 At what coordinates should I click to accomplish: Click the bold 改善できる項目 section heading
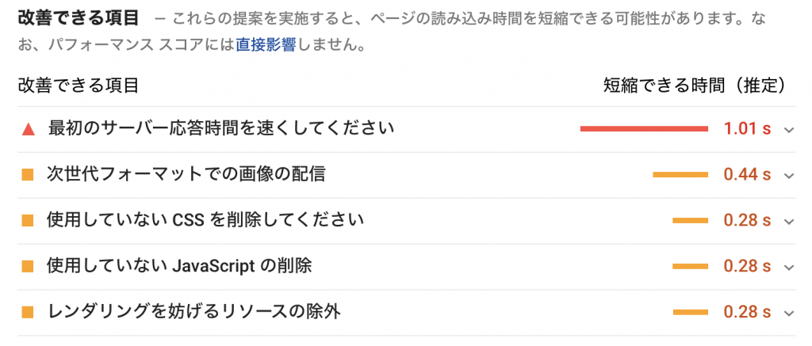click(x=79, y=19)
